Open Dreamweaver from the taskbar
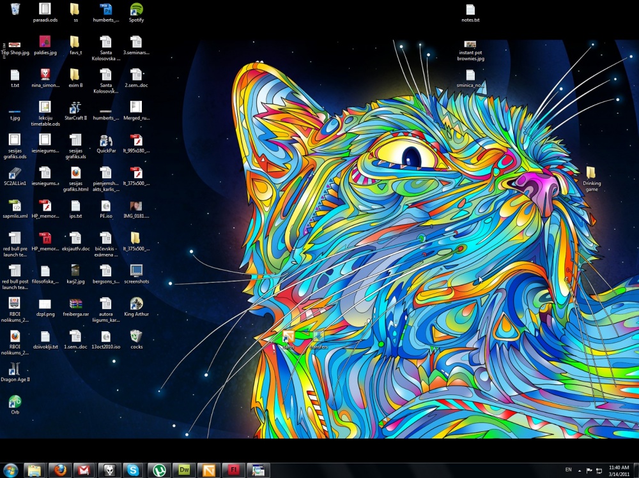 tap(184, 470)
